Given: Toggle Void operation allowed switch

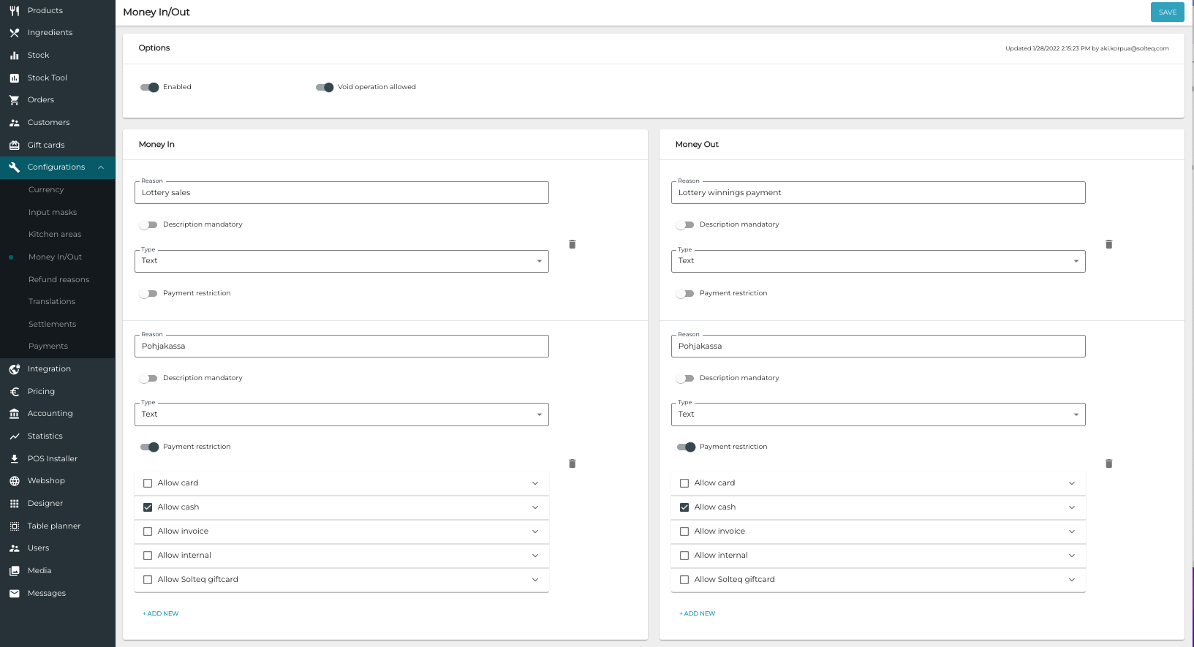Looking at the screenshot, I should tap(325, 87).
